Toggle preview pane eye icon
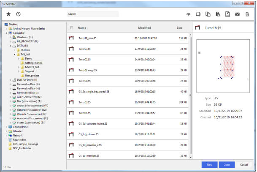This screenshot has width=257, height=172. 188,14
